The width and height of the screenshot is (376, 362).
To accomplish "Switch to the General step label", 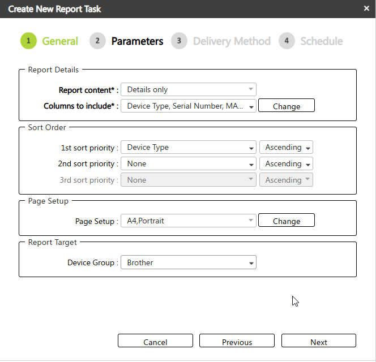I will click(x=60, y=41).
